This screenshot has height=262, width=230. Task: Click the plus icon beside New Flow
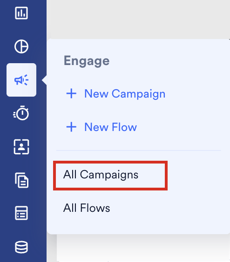(x=71, y=127)
